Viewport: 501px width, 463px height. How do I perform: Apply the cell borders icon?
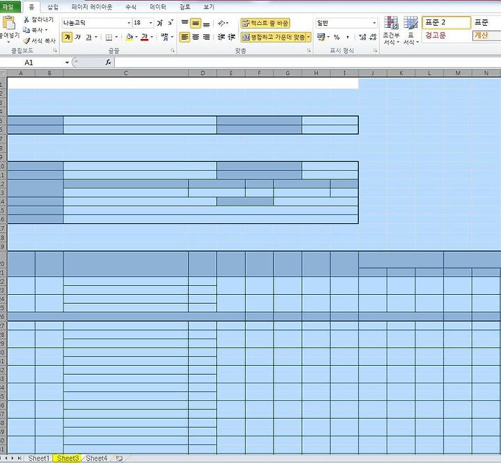[x=109, y=38]
